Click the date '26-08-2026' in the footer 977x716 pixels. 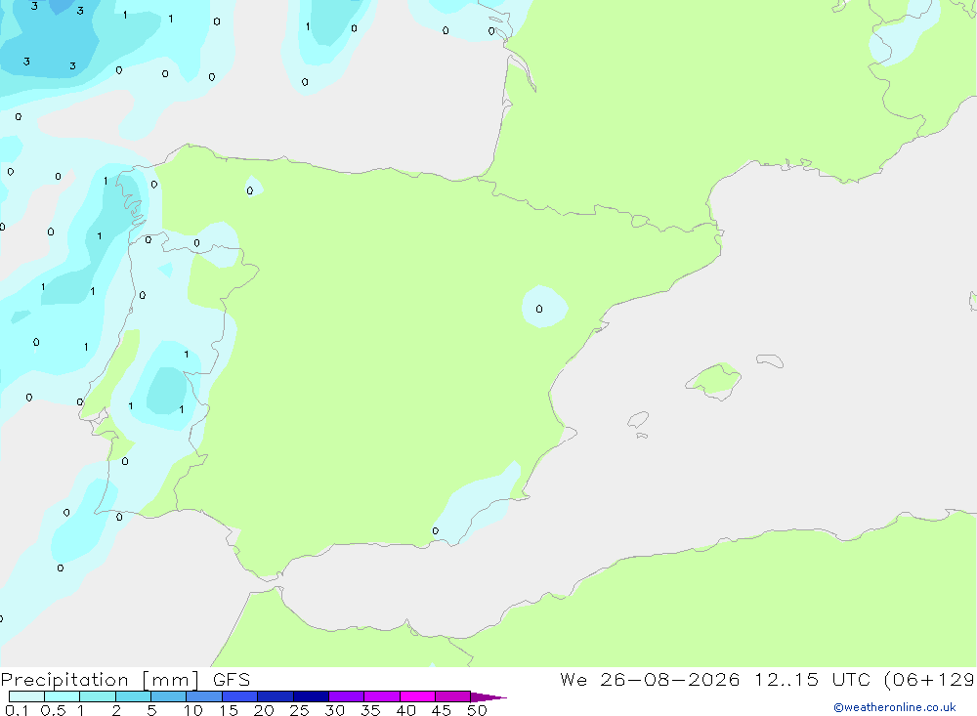coord(670,680)
